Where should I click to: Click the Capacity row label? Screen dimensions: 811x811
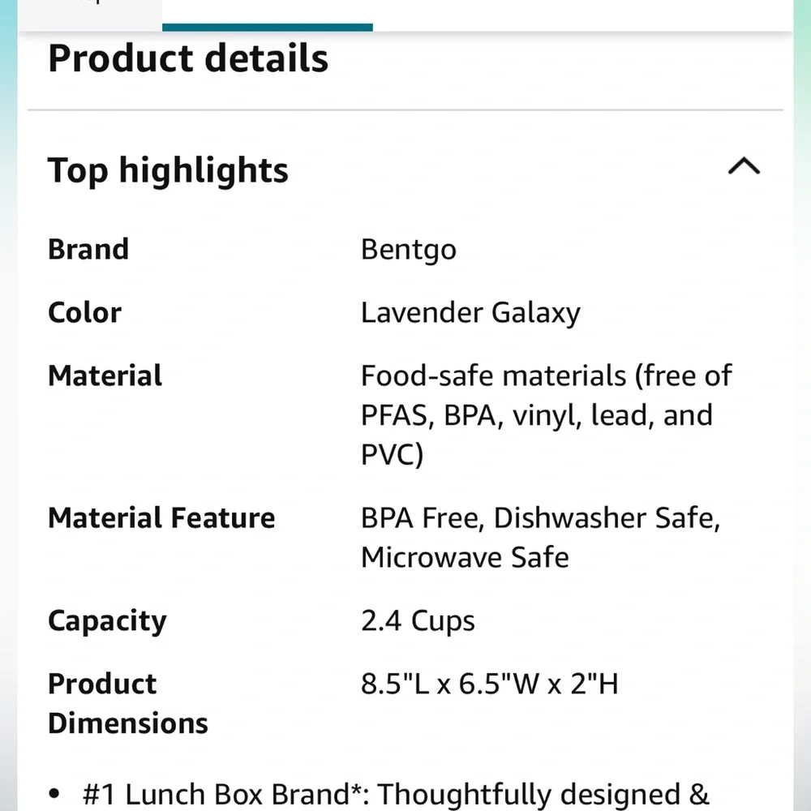point(108,621)
